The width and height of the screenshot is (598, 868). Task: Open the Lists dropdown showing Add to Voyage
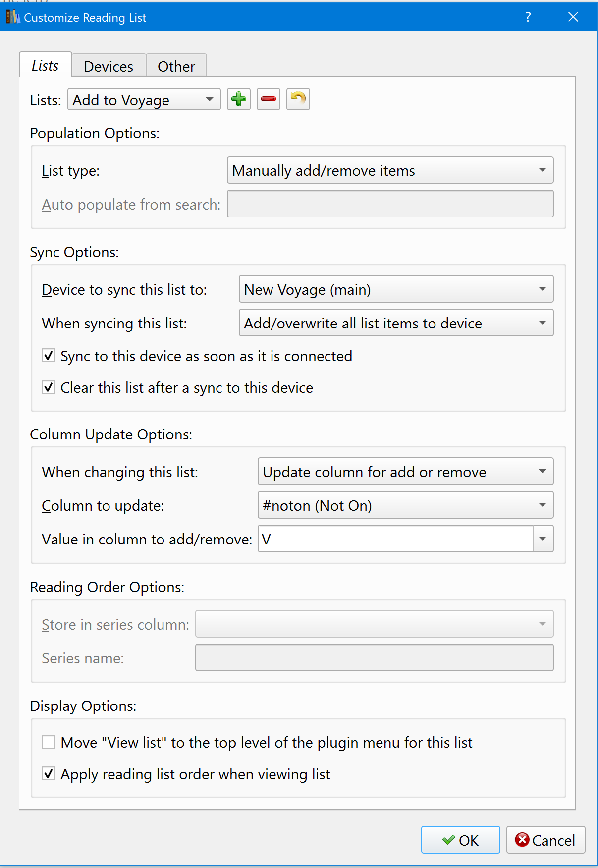(144, 100)
